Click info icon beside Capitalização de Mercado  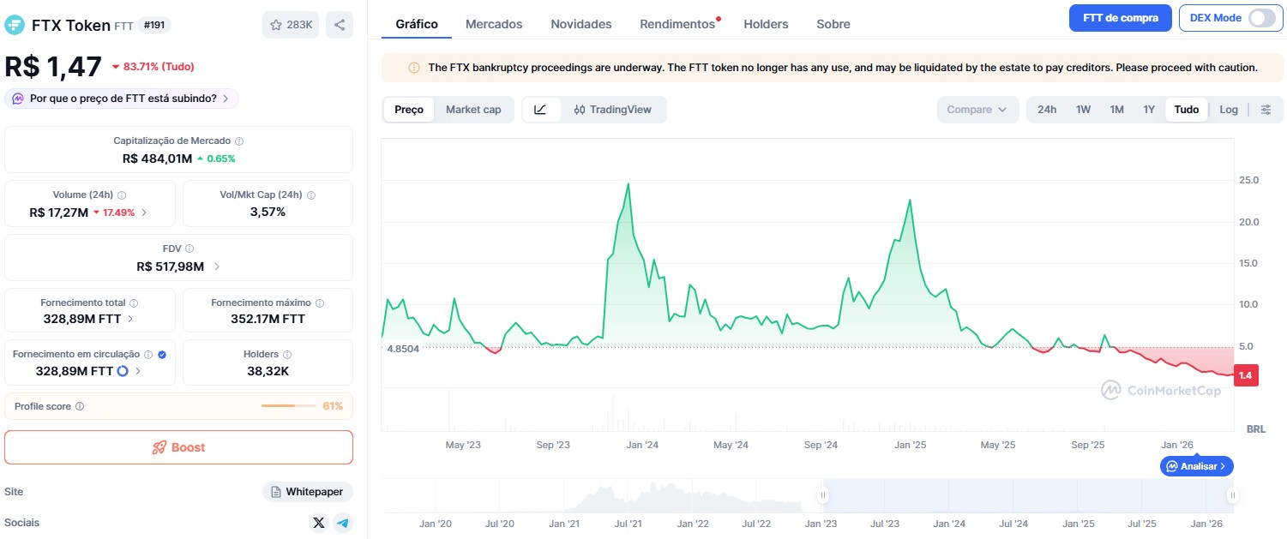239,141
